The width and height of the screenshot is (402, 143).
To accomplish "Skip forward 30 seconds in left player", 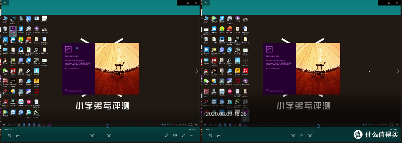I will pos(109,135).
